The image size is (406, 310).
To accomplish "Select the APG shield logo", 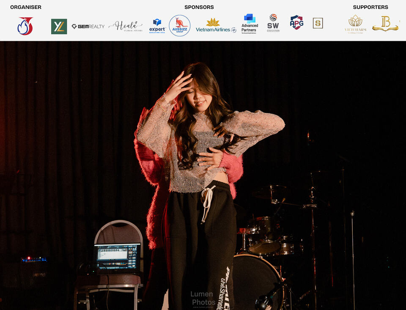I will click(297, 22).
